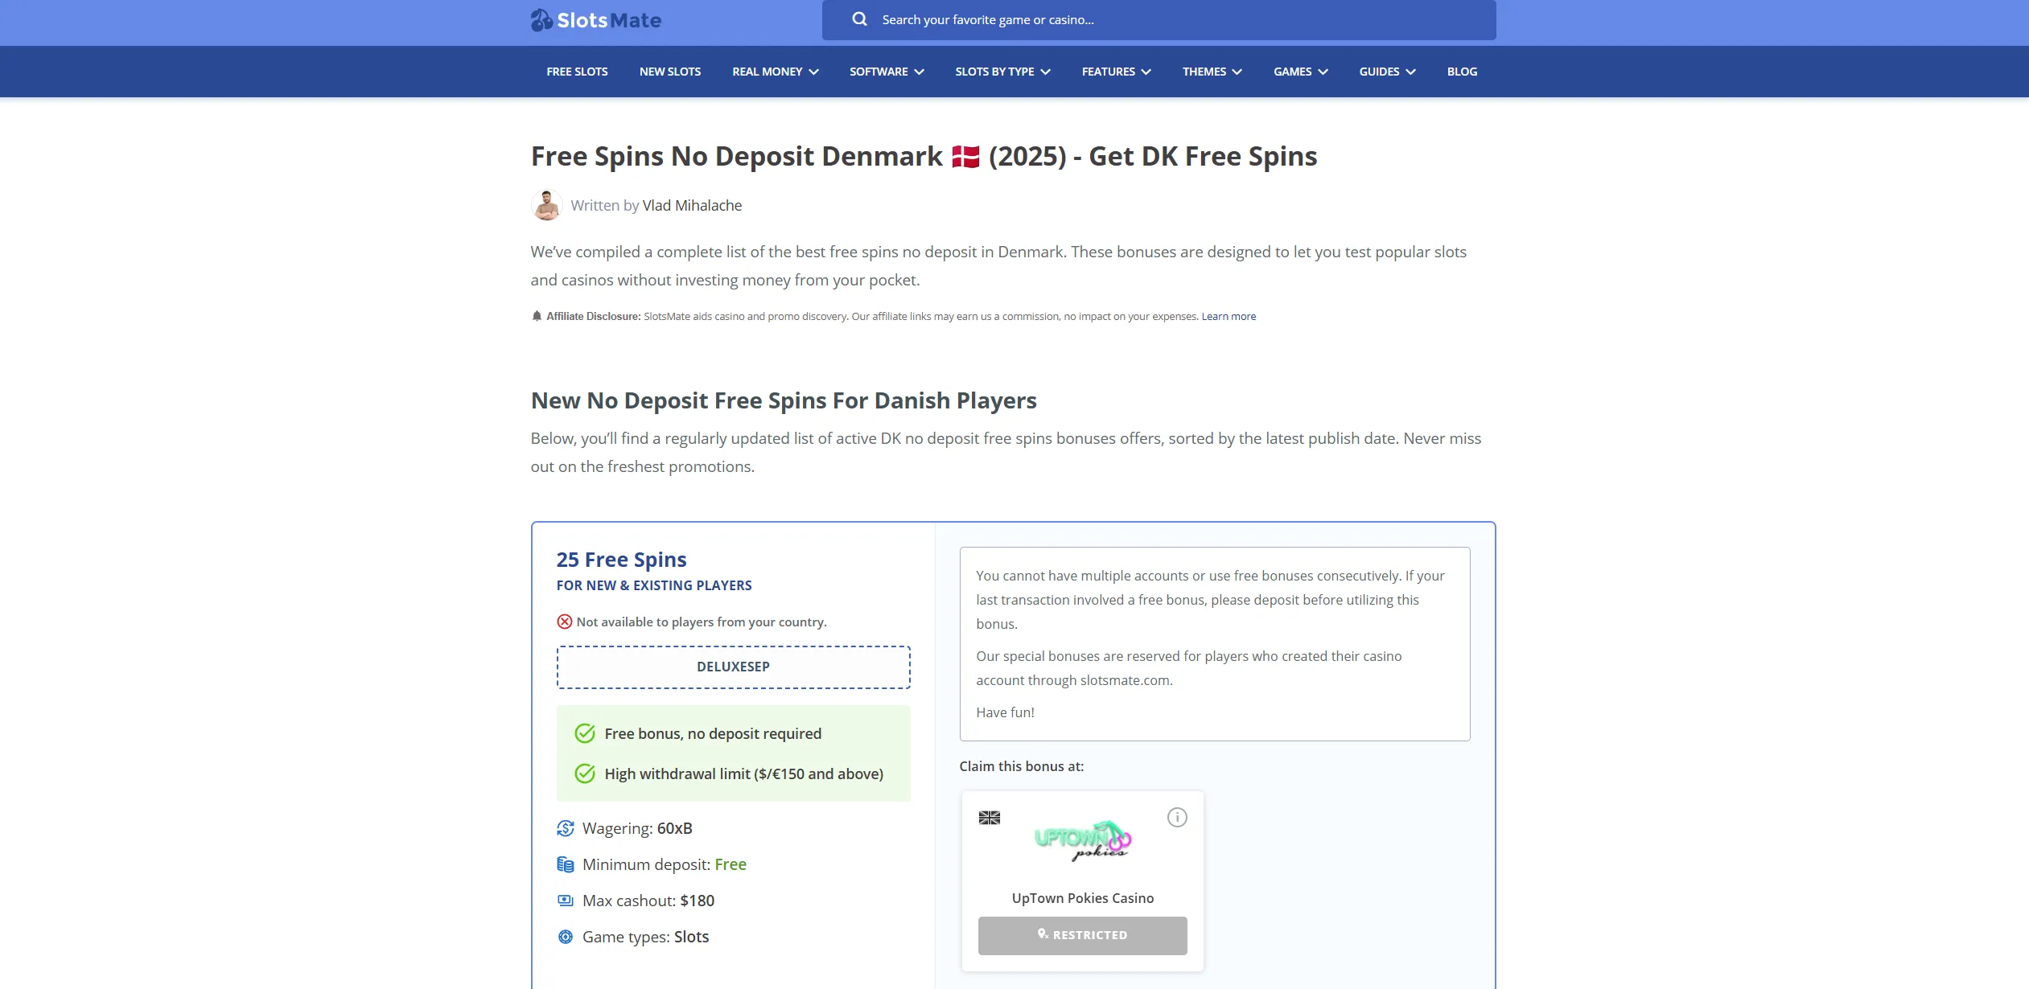Click the search magnifier icon
Image resolution: width=2029 pixels, height=989 pixels.
tap(859, 19)
